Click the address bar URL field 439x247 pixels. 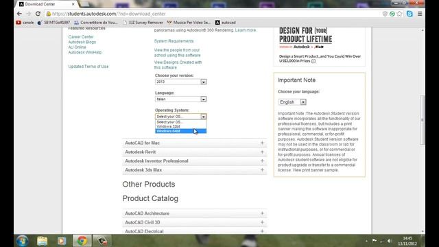(x=213, y=14)
